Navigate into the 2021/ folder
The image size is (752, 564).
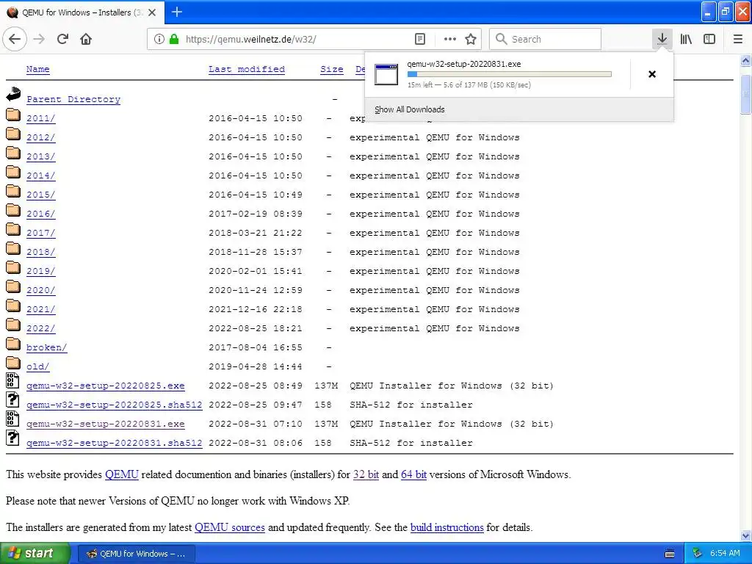41,309
